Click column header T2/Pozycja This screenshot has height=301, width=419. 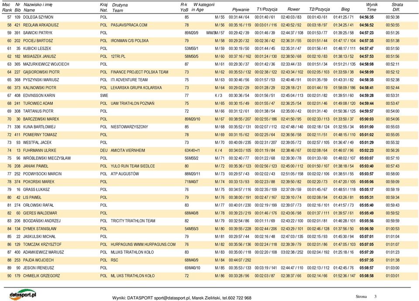(x=319, y=9)
